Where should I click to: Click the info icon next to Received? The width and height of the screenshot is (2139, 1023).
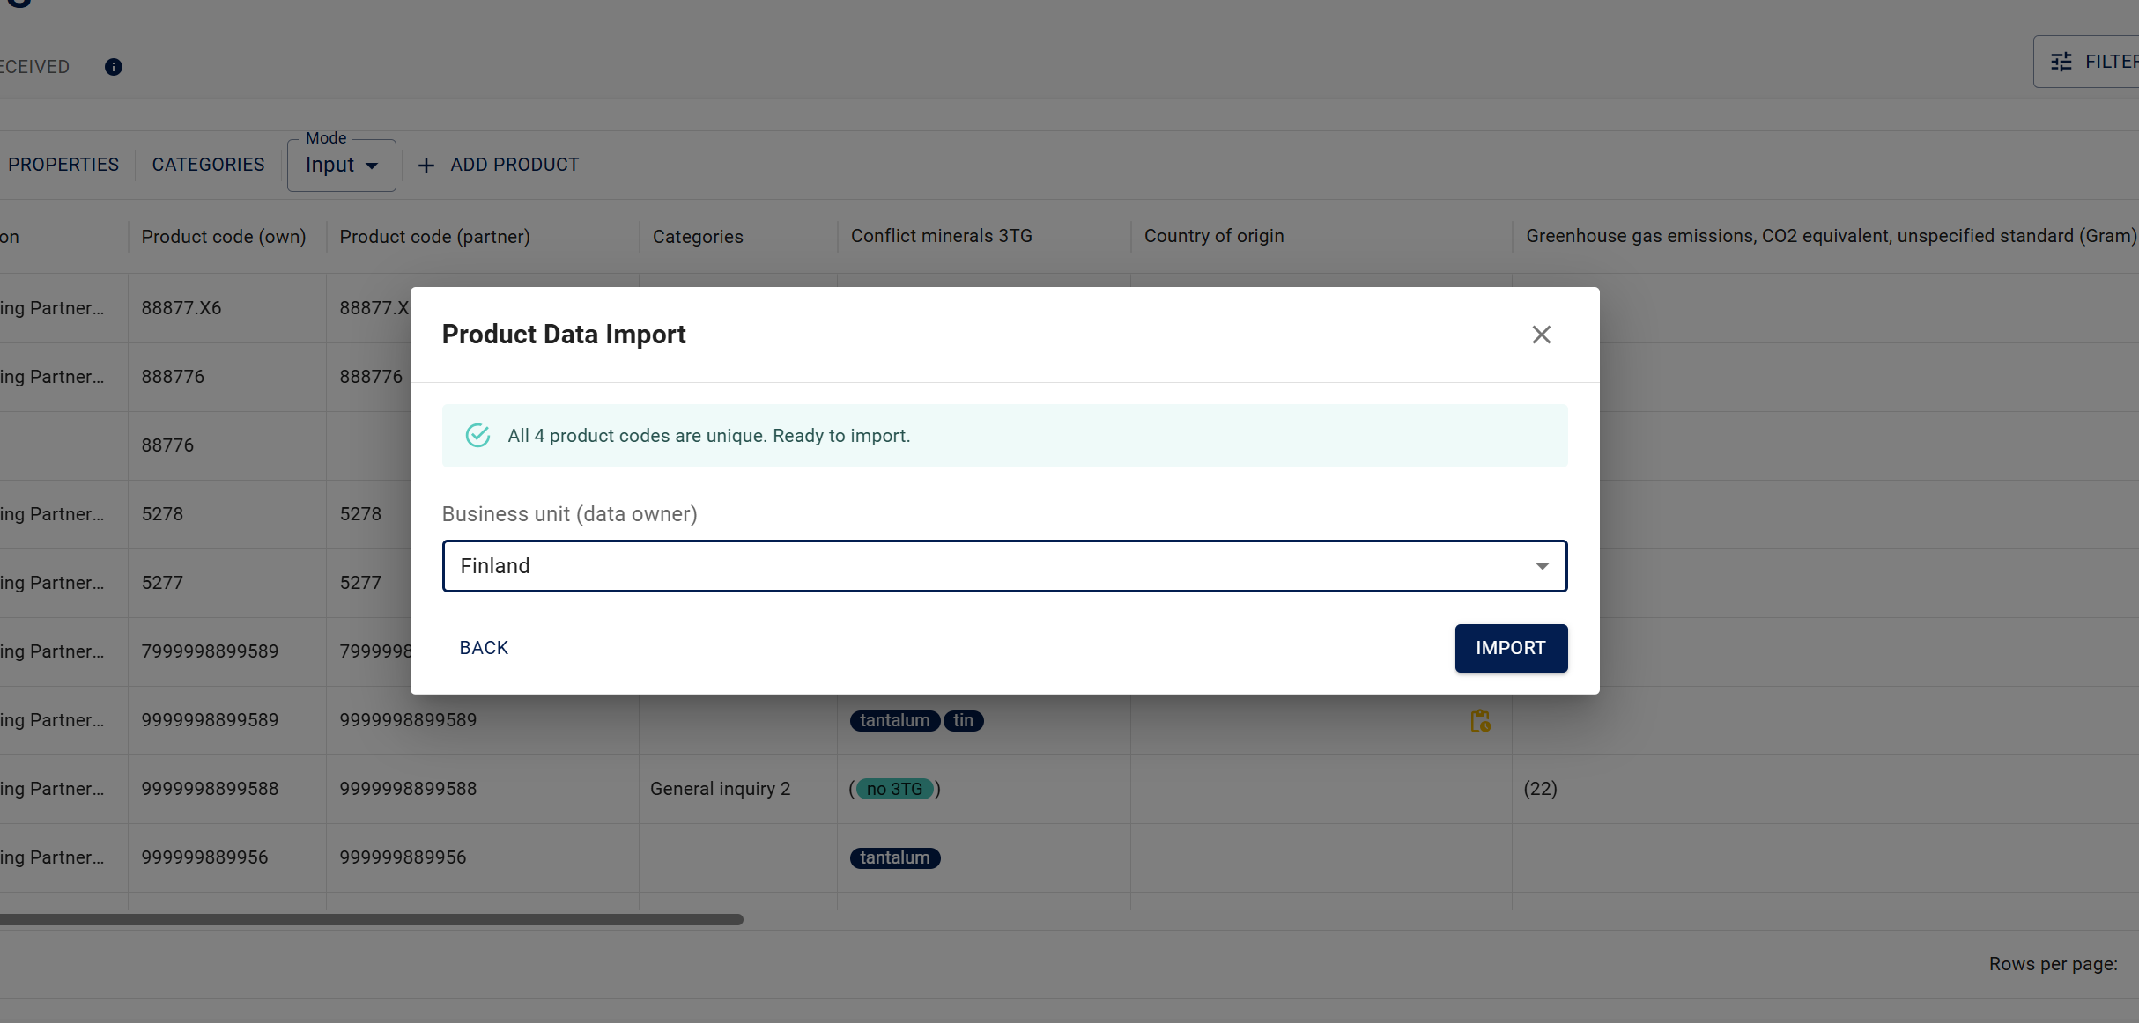(114, 67)
